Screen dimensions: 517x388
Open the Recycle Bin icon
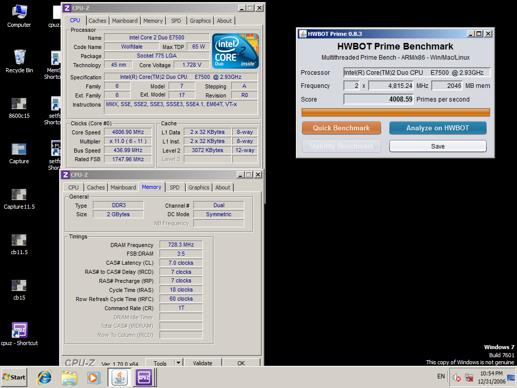[20, 61]
